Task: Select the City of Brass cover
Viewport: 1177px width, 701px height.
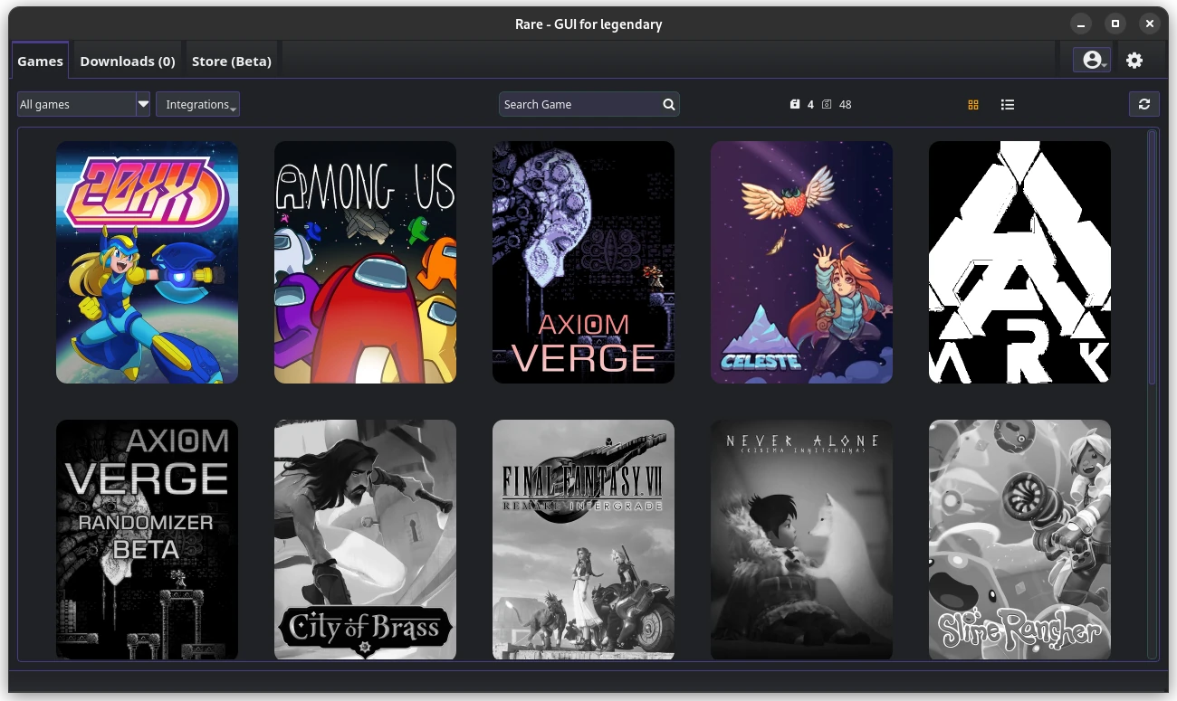Action: coord(365,540)
